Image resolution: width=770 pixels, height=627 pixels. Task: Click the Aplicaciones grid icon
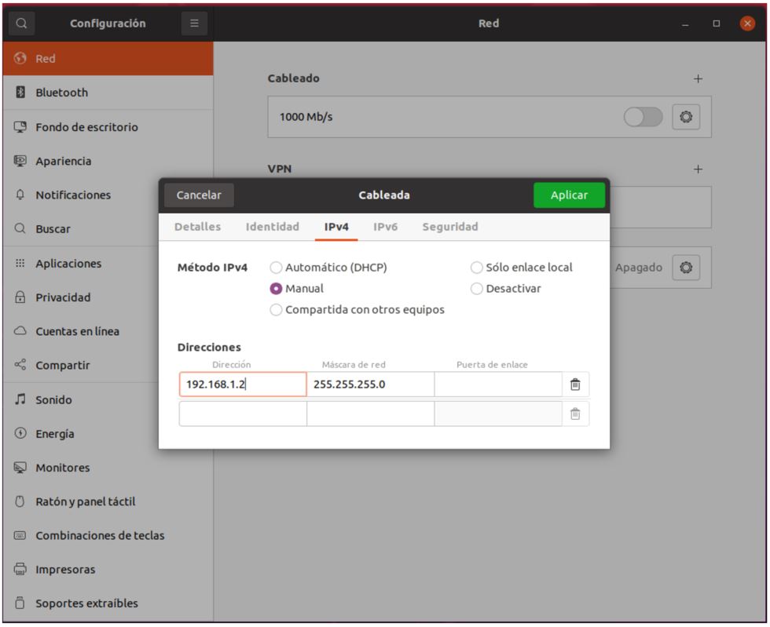(20, 263)
